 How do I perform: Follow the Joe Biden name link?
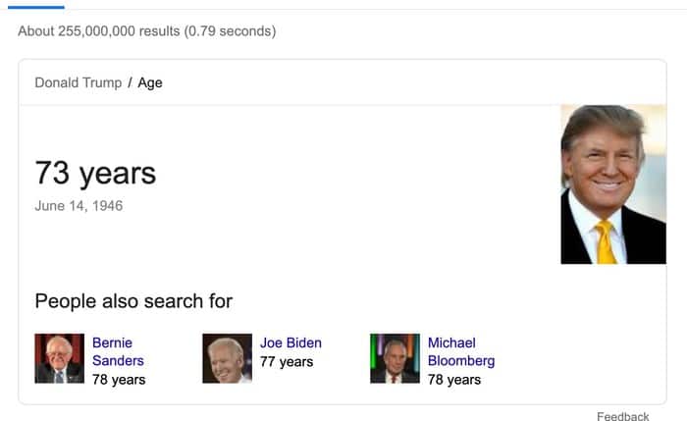tap(291, 342)
